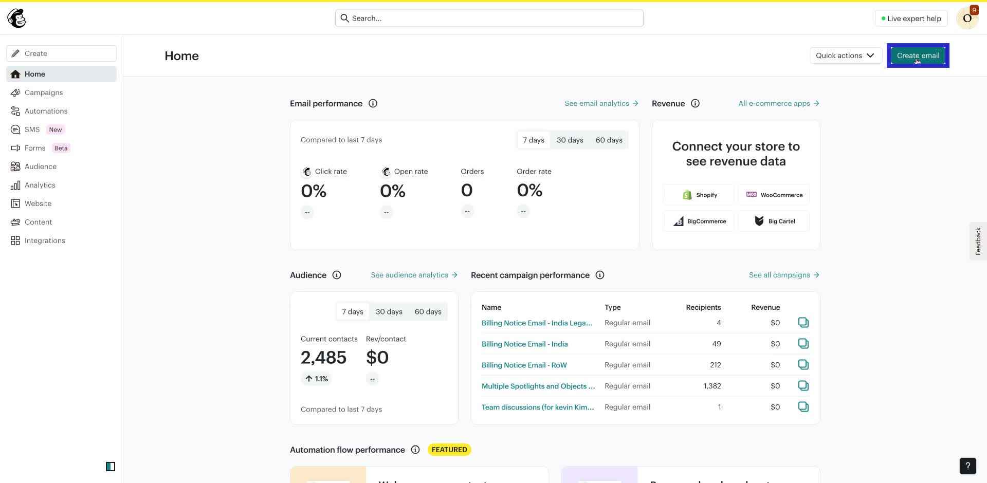
Task: Click the info icon beside Email performance
Action: pyautogui.click(x=373, y=103)
